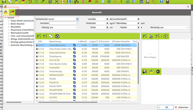Select the POLARTHERM SK PLUS row
This screenshot has height=110, width=193.
[x=86, y=94]
